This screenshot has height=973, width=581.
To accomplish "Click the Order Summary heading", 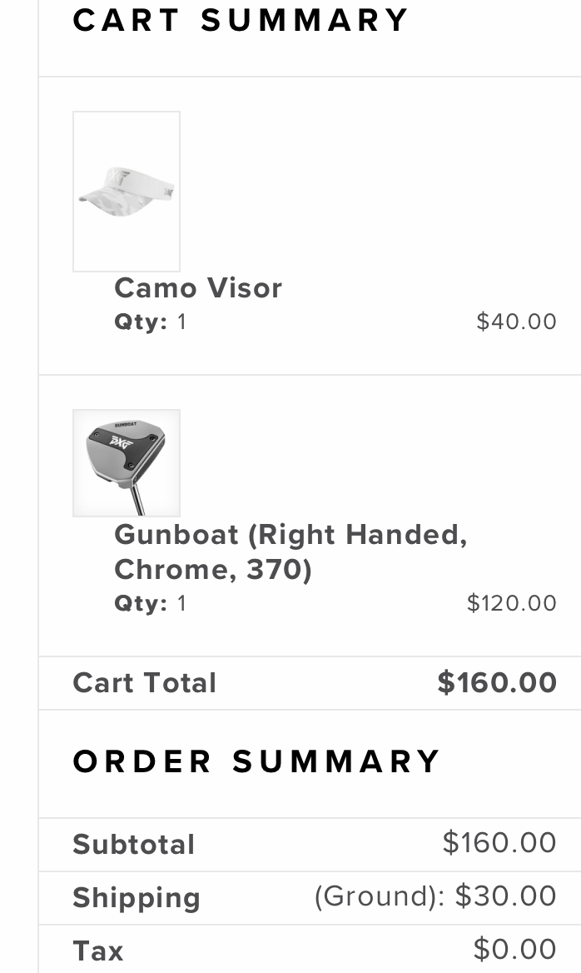I will coord(256,761).
